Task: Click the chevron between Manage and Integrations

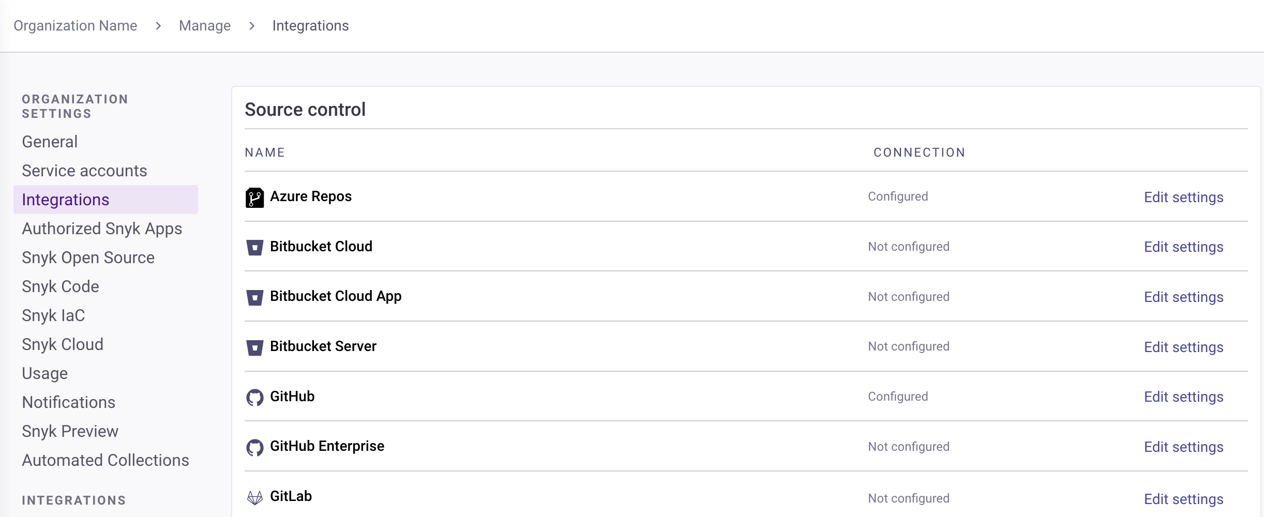Action: tap(251, 25)
